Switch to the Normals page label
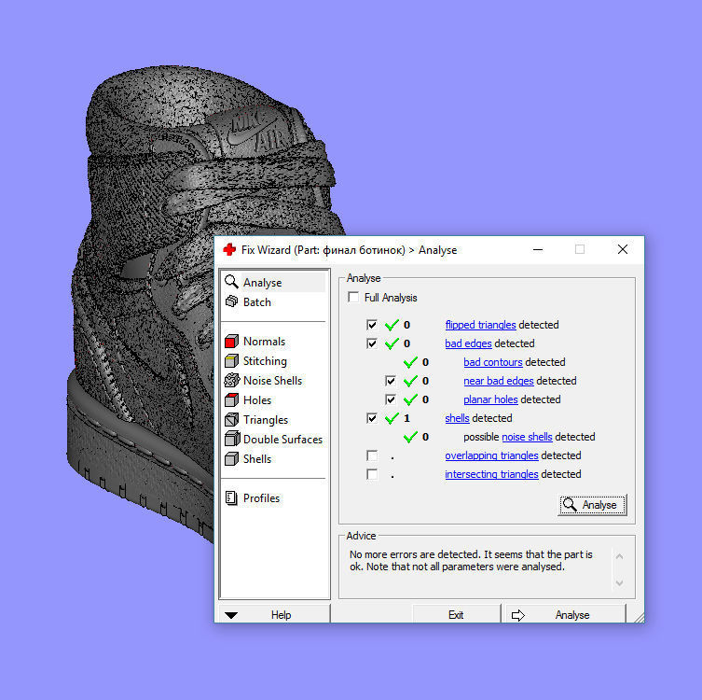 [x=264, y=342]
